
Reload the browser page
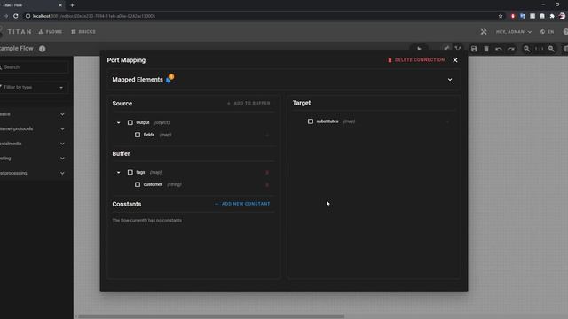(x=16, y=16)
